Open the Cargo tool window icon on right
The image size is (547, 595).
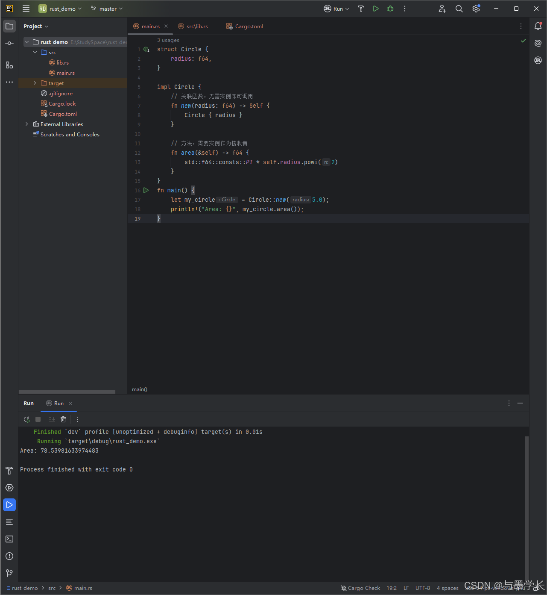point(538,60)
